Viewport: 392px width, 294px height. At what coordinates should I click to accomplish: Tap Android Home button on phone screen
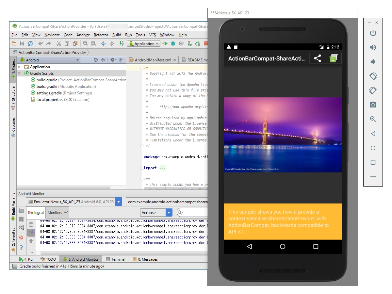[x=283, y=247]
